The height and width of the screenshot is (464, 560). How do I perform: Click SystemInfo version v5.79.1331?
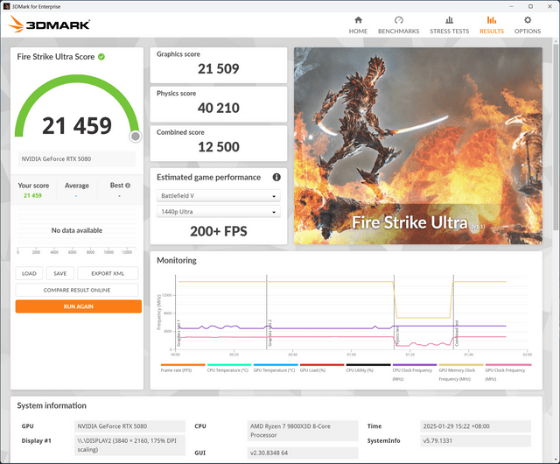[475, 440]
